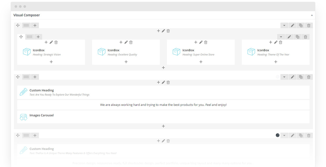Toggle first outer row dropdown arrow

[x=284, y=26]
